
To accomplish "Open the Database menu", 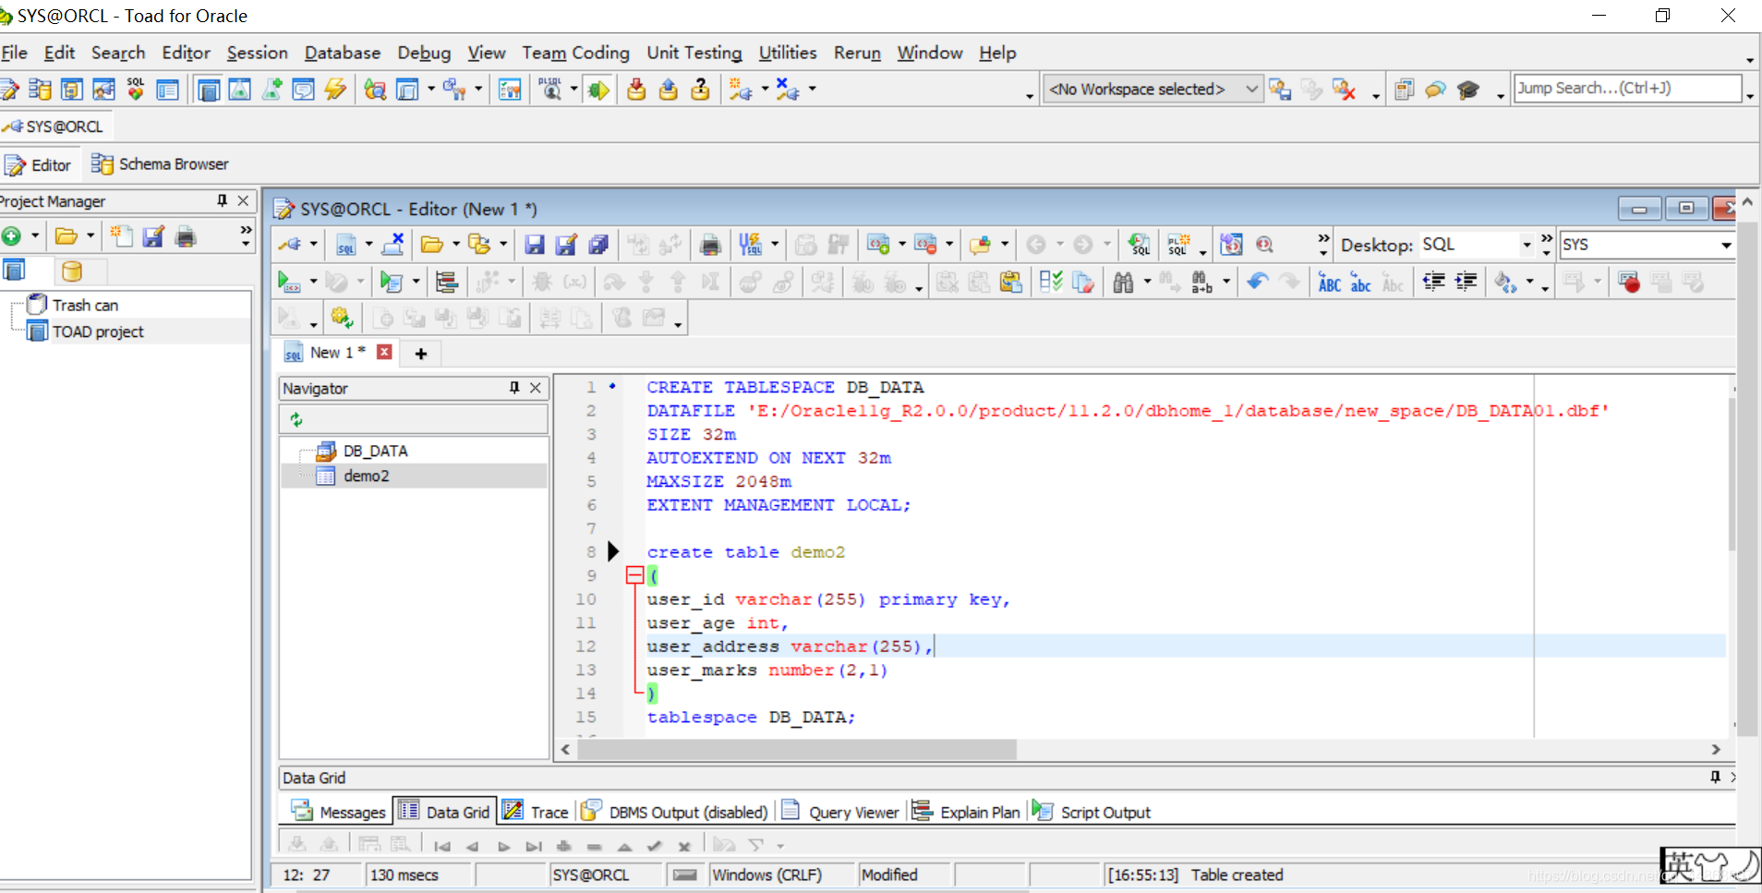I will click(x=342, y=53).
